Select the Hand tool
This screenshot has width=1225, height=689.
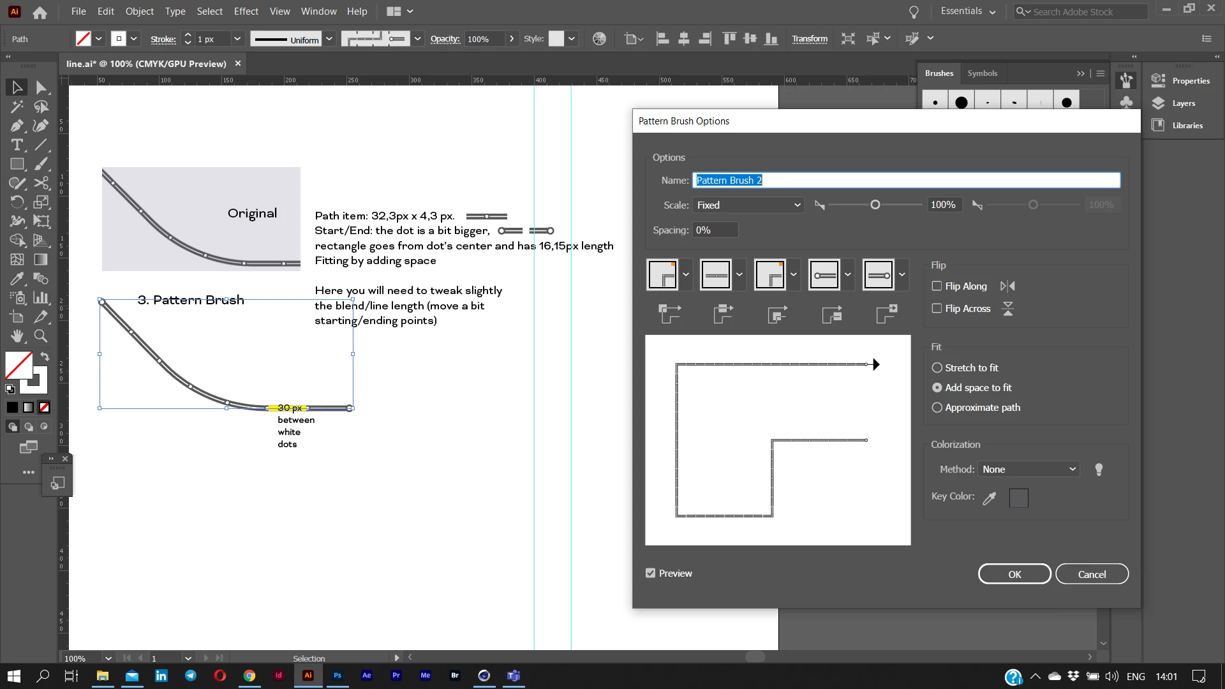point(17,336)
